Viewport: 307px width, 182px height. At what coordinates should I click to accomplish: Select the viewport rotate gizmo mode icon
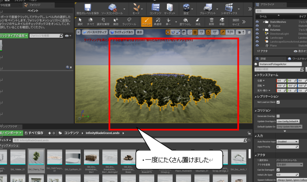[173, 32]
